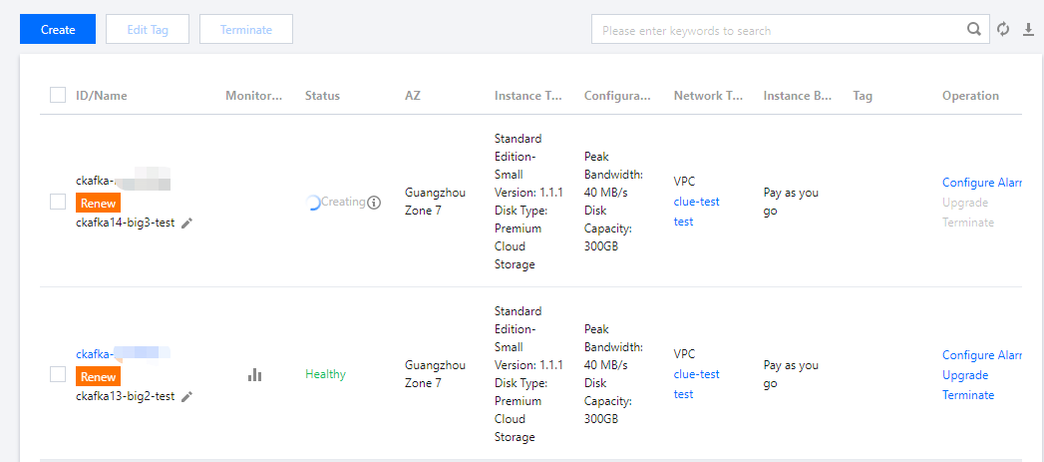Image resolution: width=1044 pixels, height=462 pixels.
Task: Click the keyword search input field
Action: click(778, 31)
